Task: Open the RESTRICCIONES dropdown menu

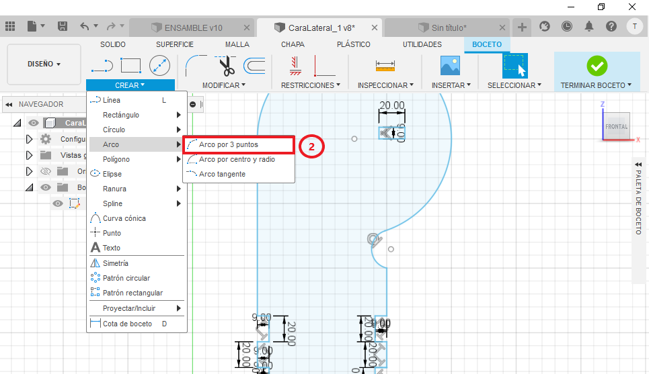Action: [311, 85]
